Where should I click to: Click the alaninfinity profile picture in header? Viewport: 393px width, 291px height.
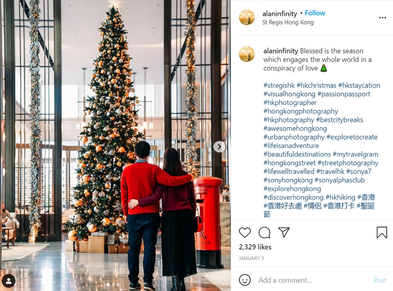[x=247, y=17]
